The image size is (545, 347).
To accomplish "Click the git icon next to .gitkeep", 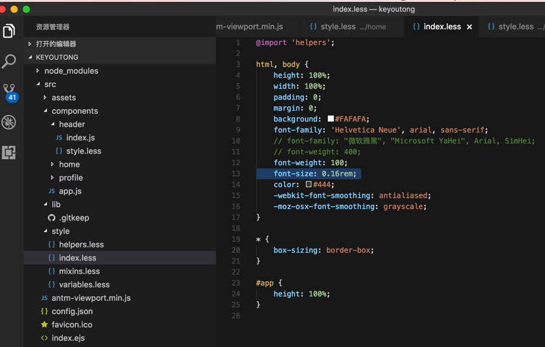I will 52,218.
